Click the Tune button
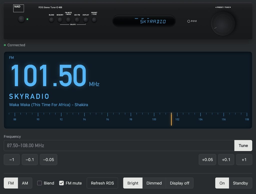This screenshot has height=194, width=256. pyautogui.click(x=243, y=146)
